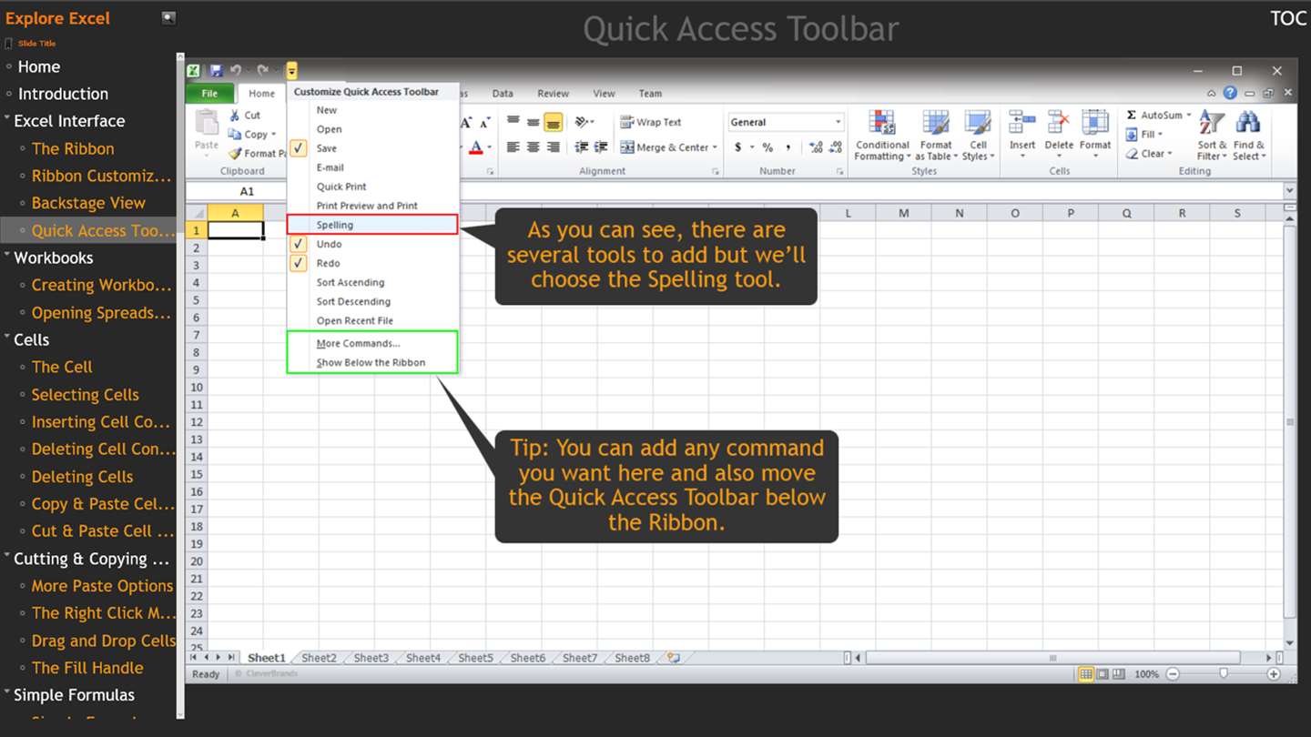Expand the Merge & Center dropdown arrow
The image size is (1311, 737).
point(715,147)
